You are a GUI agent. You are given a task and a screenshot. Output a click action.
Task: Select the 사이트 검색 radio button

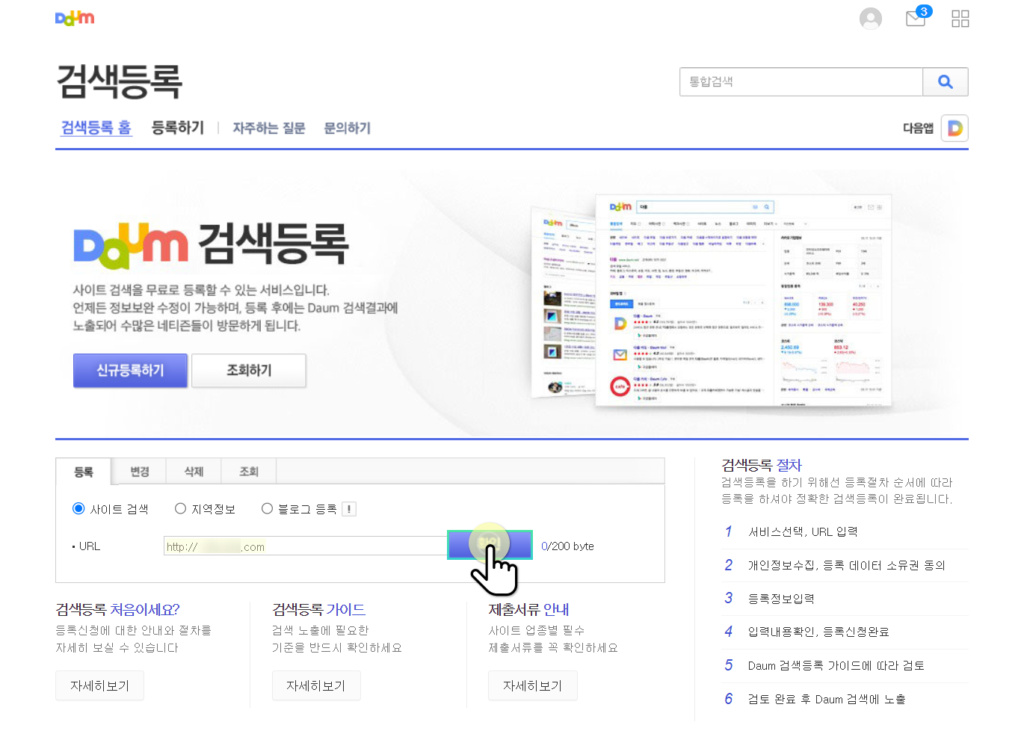78,508
